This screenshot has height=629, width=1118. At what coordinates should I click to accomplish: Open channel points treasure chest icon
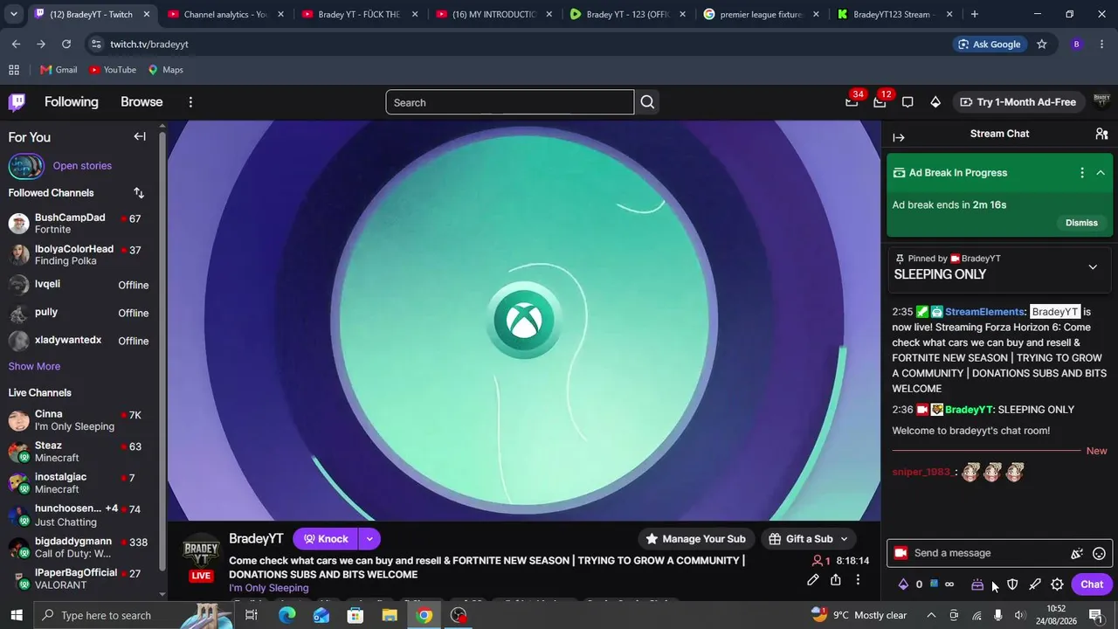tap(977, 584)
